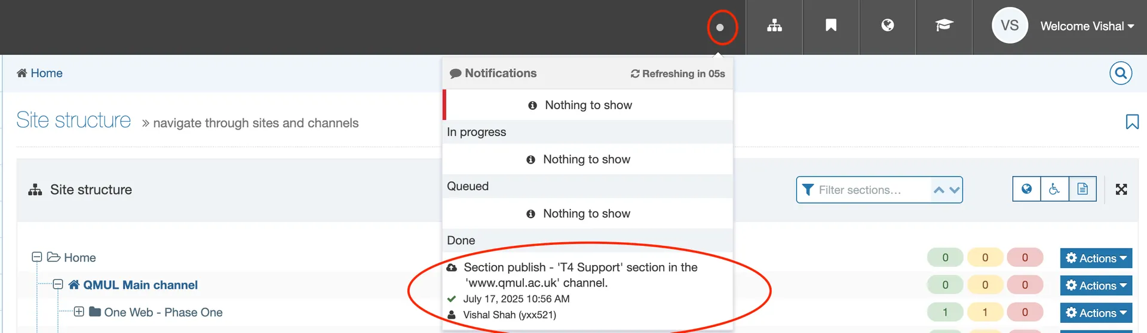Click red count badge in QMUL Main channel row

coord(1025,285)
